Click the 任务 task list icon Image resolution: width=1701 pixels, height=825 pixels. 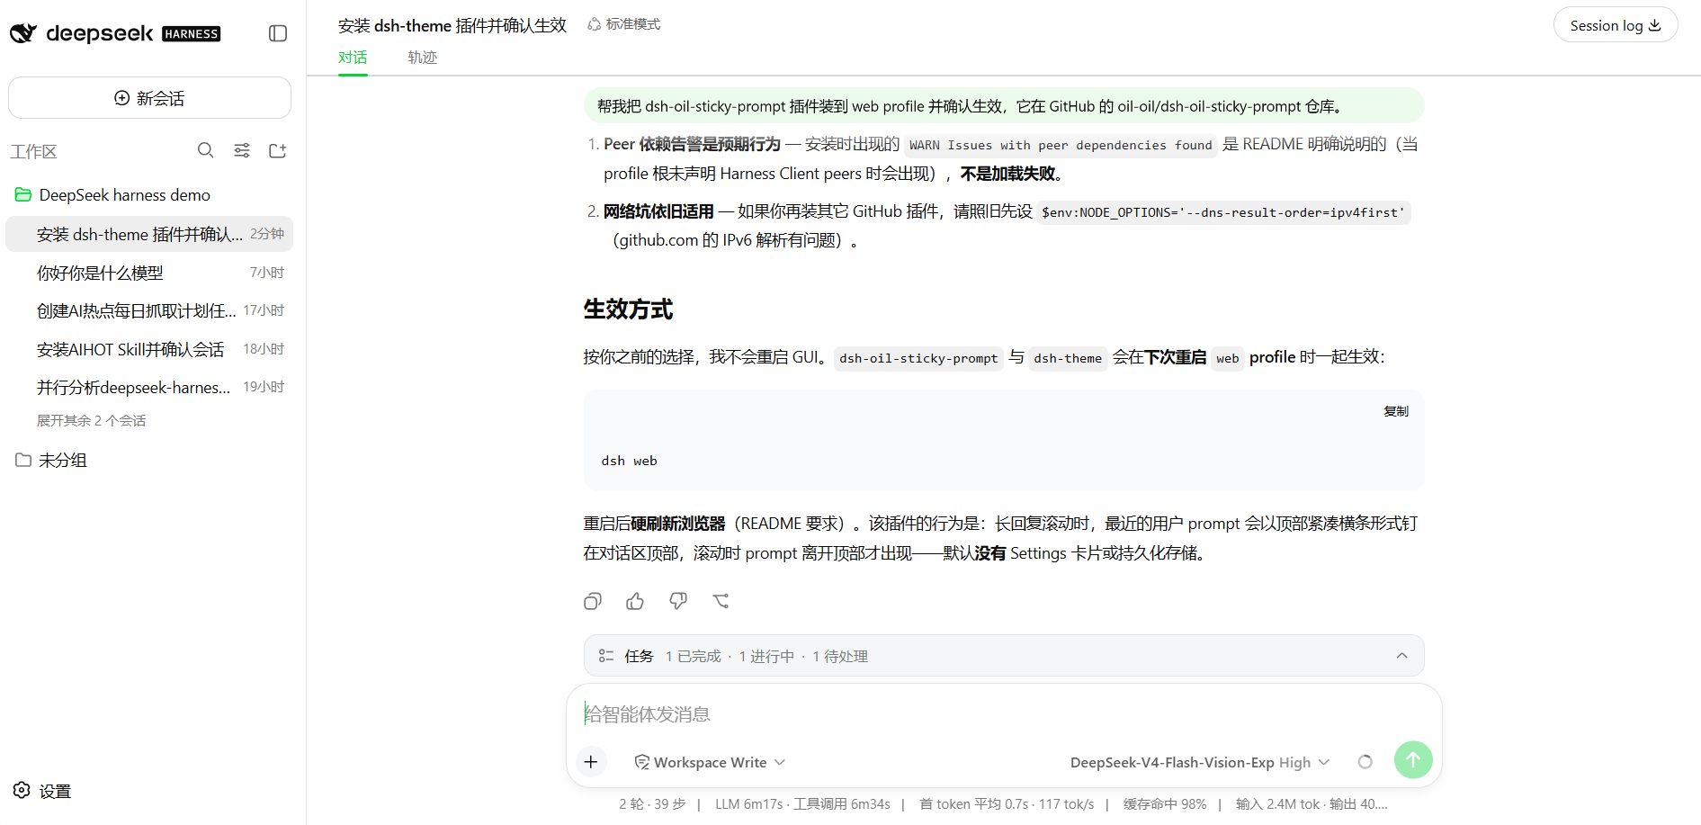click(x=606, y=656)
